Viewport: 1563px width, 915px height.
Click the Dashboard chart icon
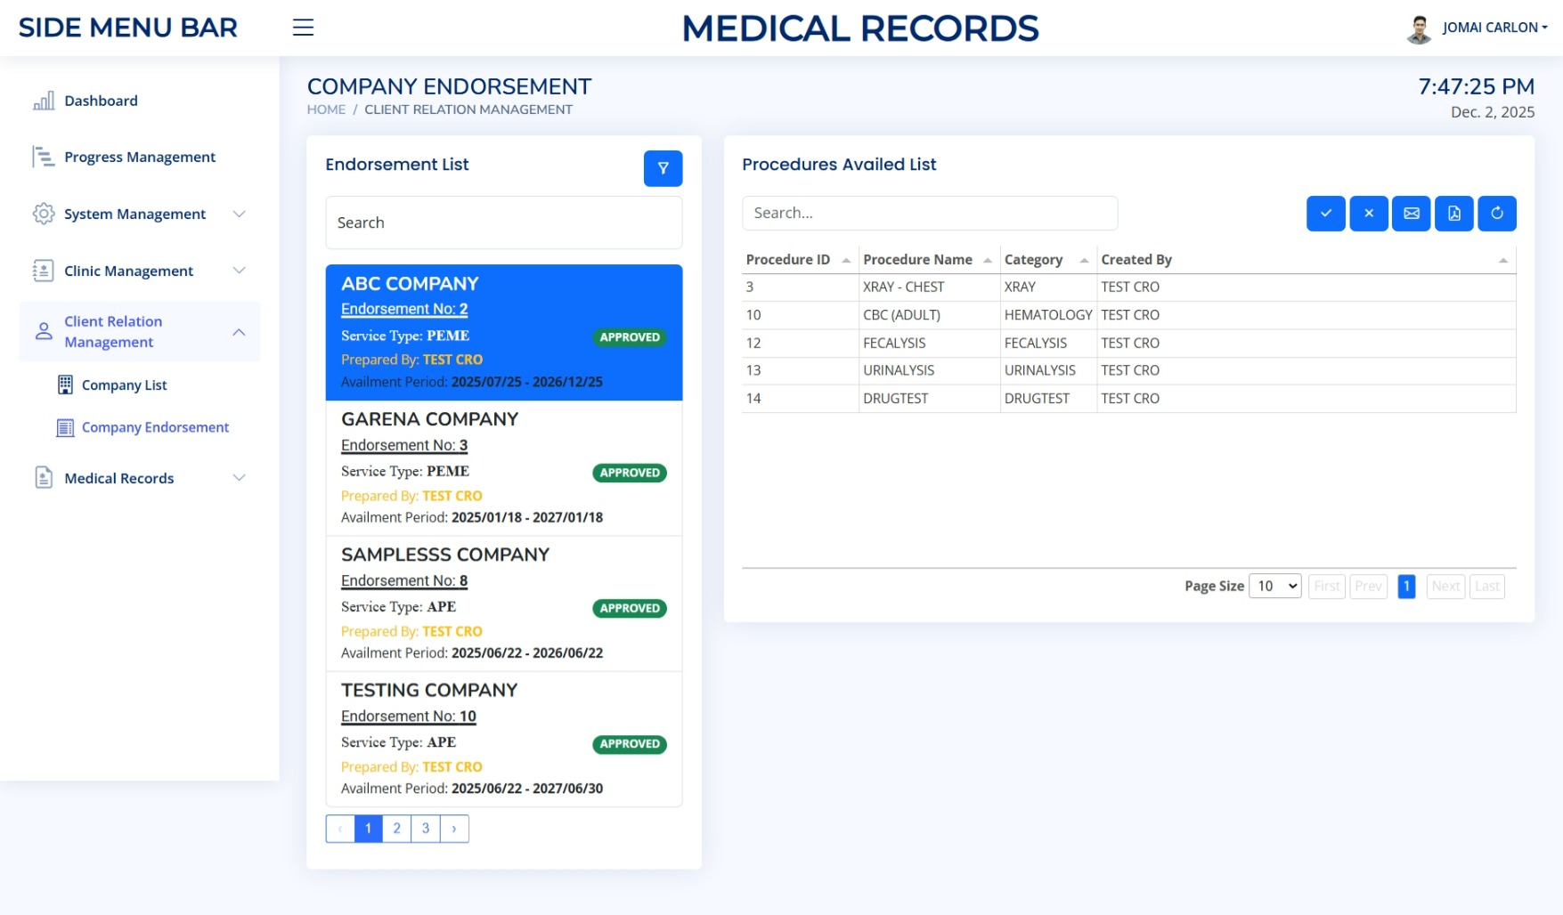[x=44, y=101]
